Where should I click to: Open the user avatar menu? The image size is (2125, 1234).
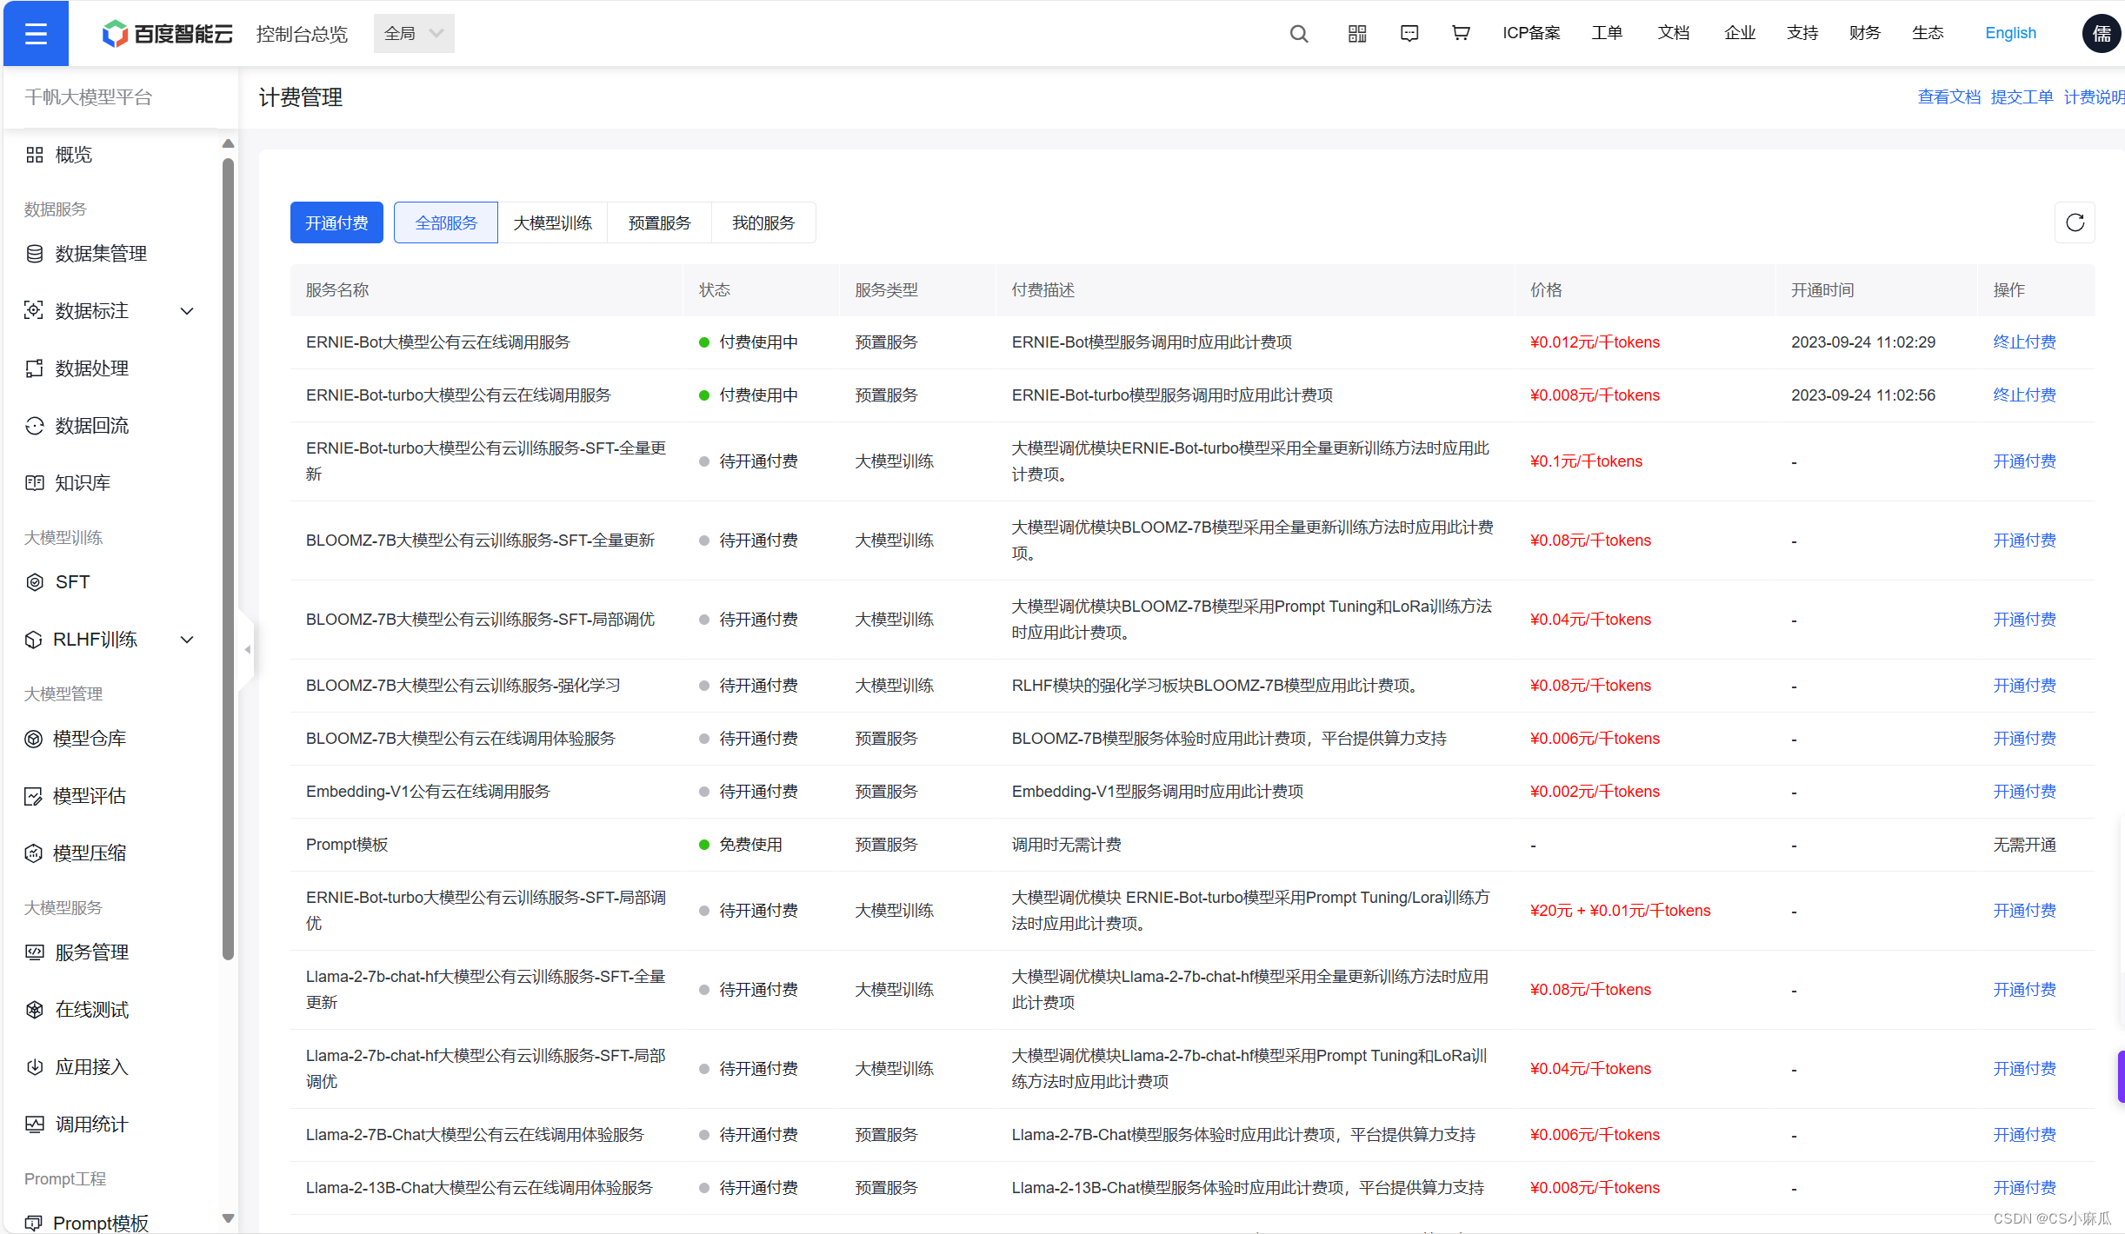[2102, 33]
